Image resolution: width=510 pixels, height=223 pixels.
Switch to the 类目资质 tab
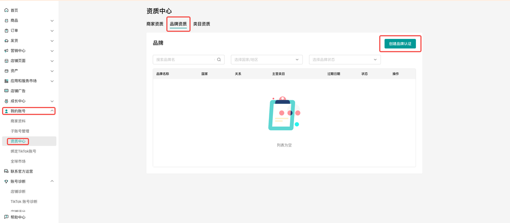(x=202, y=24)
